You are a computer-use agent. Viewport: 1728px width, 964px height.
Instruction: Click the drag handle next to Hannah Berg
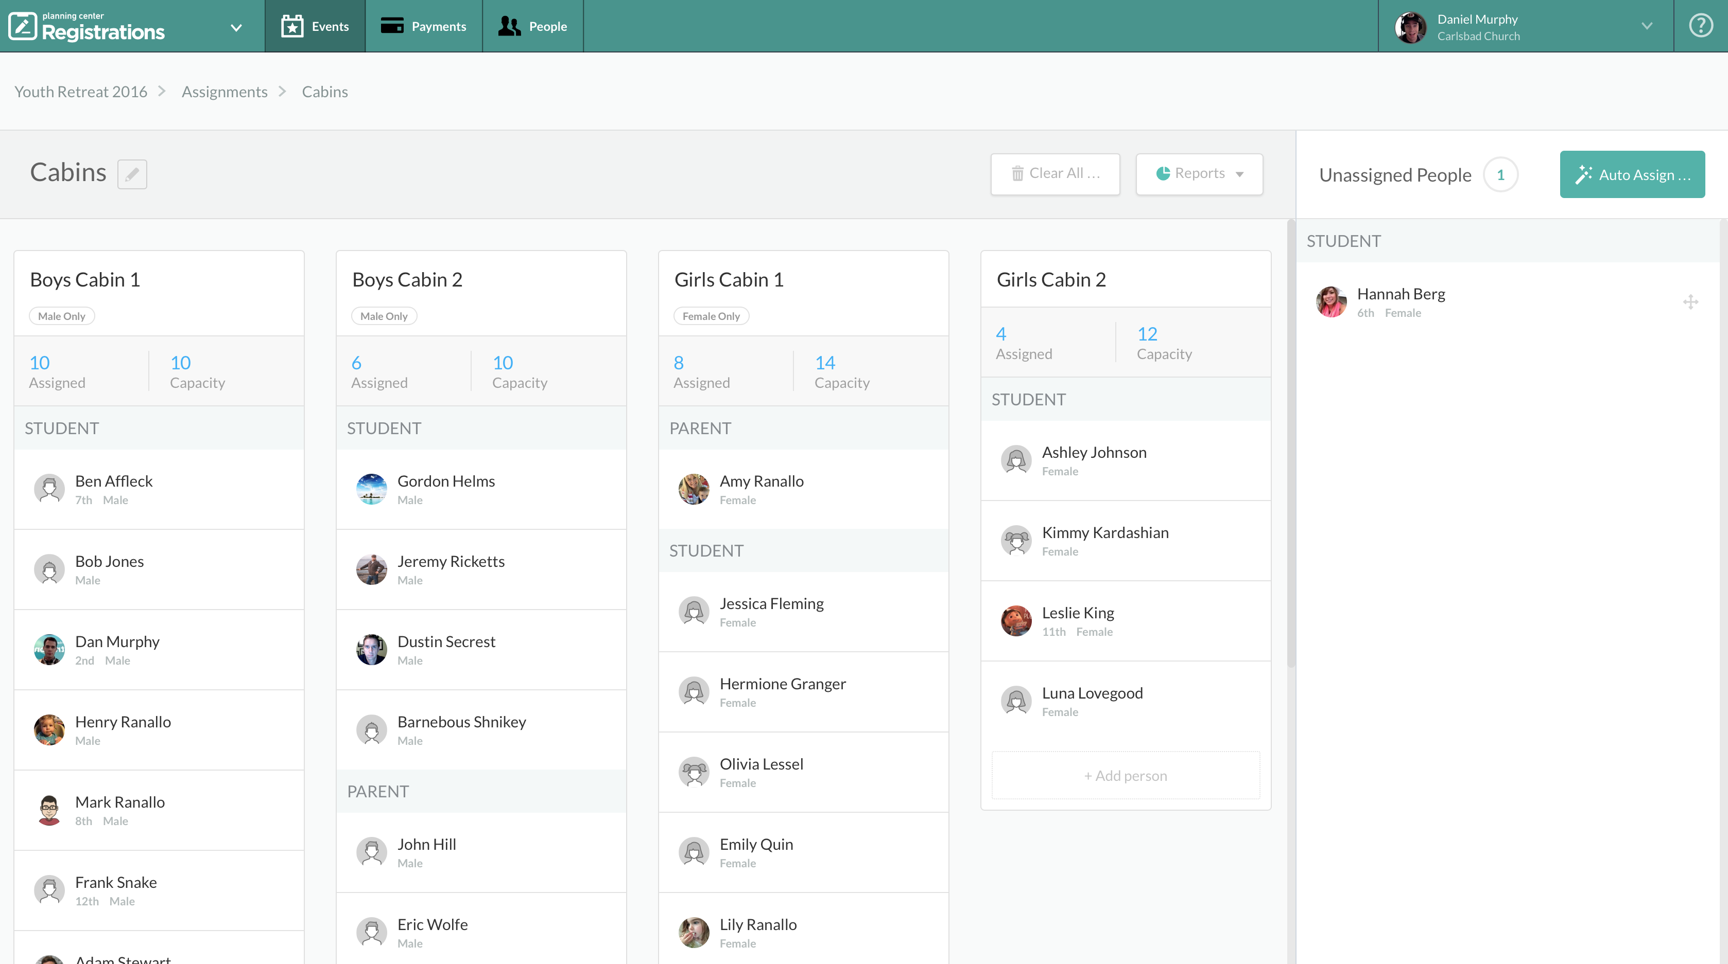point(1690,301)
